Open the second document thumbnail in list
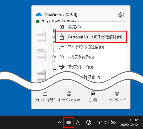This screenshot has height=129, width=143. (41, 55)
